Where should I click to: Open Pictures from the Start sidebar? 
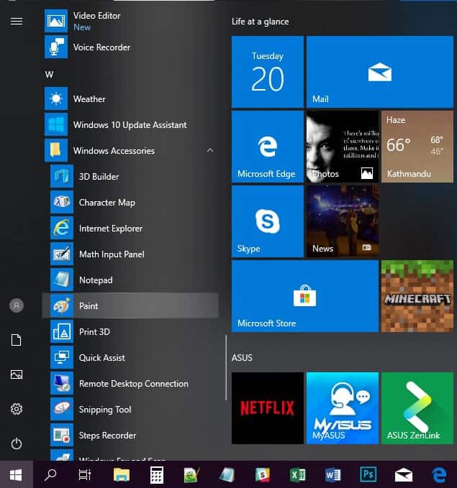pos(17,374)
